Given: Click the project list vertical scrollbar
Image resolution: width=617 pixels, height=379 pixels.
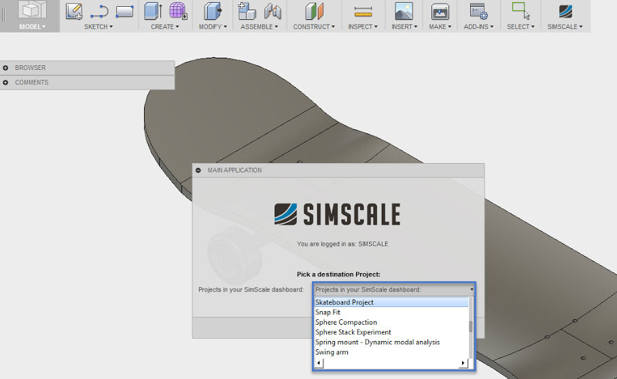Looking at the screenshot, I should pyautogui.click(x=471, y=326).
